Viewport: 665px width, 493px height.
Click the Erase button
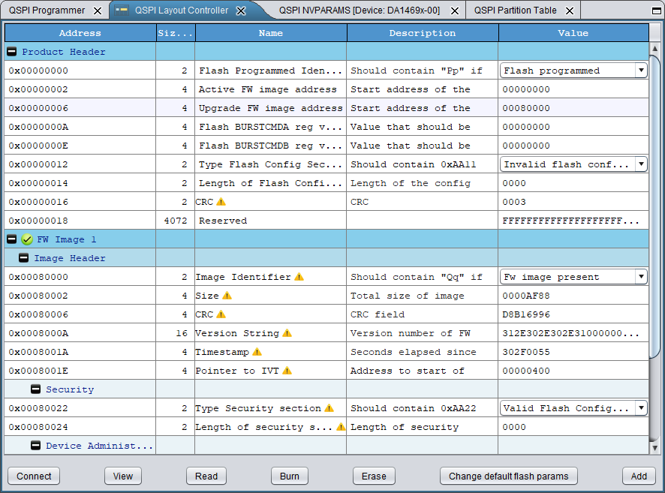pos(374,476)
